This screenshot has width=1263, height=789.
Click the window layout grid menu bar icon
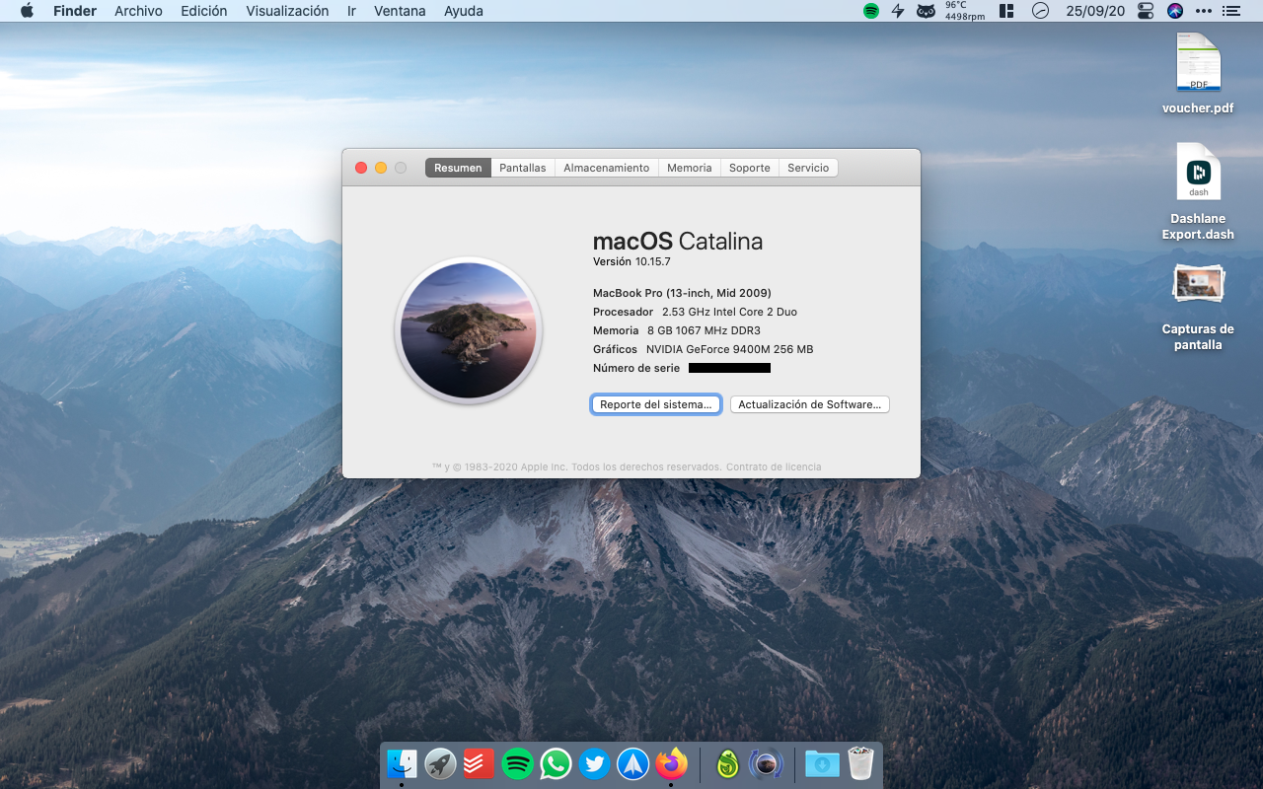[1006, 11]
